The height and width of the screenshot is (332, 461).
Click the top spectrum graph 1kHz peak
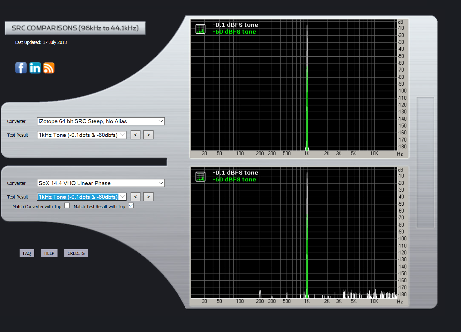pos(307,87)
